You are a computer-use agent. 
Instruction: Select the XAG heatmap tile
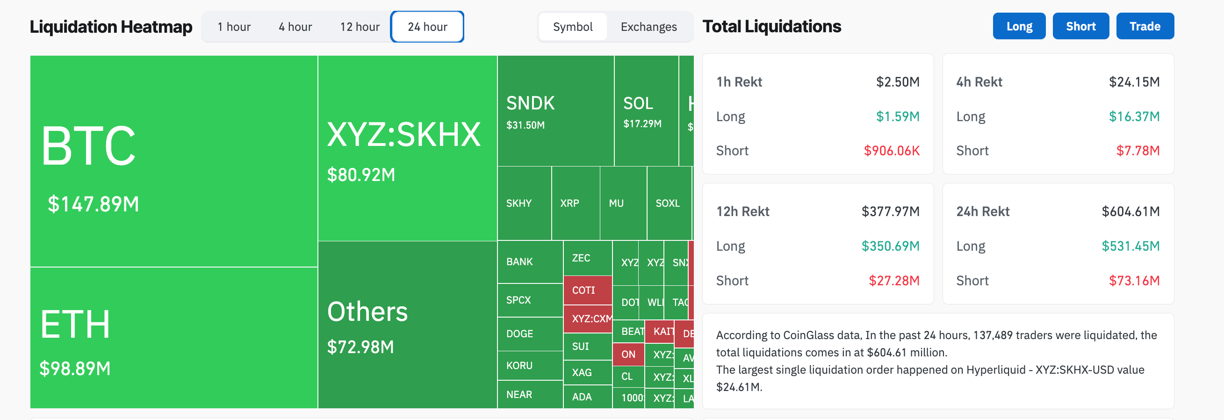point(588,372)
